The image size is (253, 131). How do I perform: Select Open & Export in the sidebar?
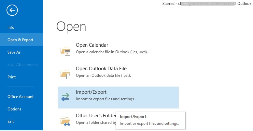coord(21,40)
